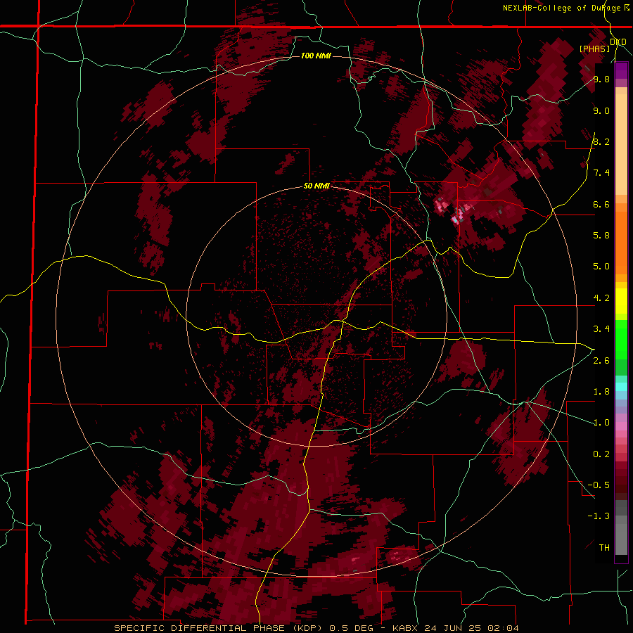Viewport: 633px width, 633px height.
Task: Click the 50 NMI range ring label
Action: 316,186
